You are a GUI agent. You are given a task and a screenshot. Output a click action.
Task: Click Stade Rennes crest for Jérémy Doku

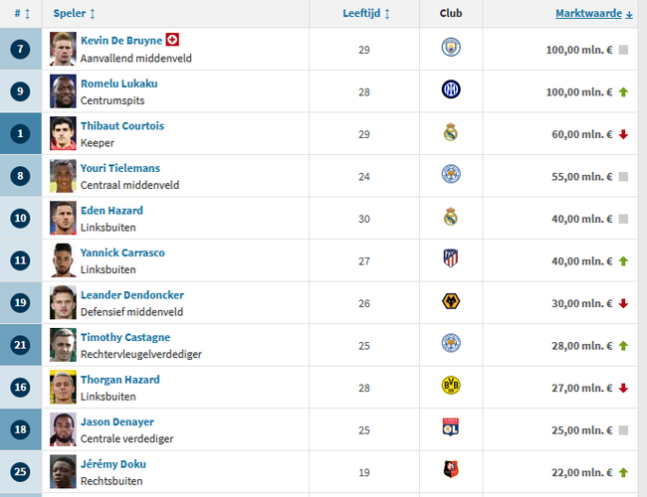pos(451,469)
